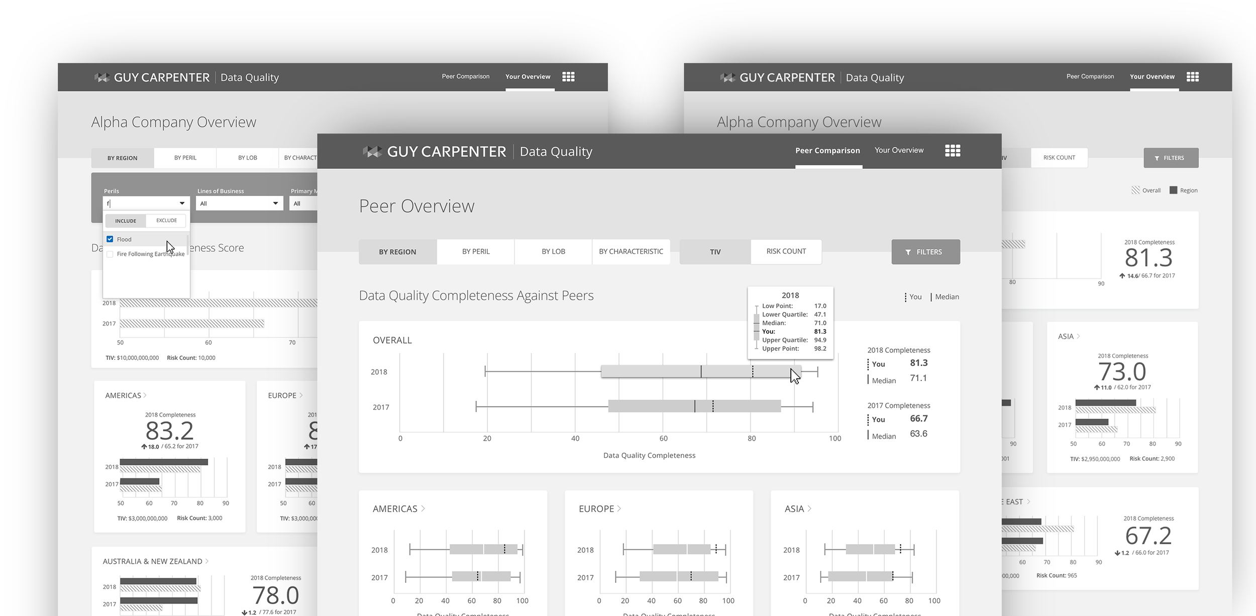Go to Your Overview in the front header
The image size is (1256, 616).
pos(898,150)
